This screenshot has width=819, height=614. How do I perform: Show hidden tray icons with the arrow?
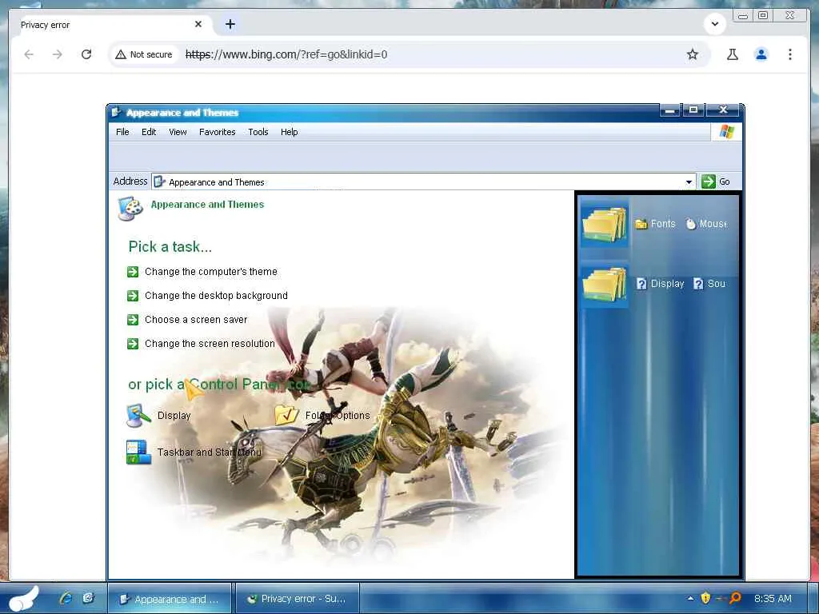pos(690,598)
